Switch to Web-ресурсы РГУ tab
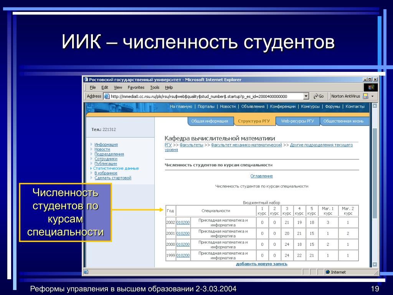 [x=297, y=121]
